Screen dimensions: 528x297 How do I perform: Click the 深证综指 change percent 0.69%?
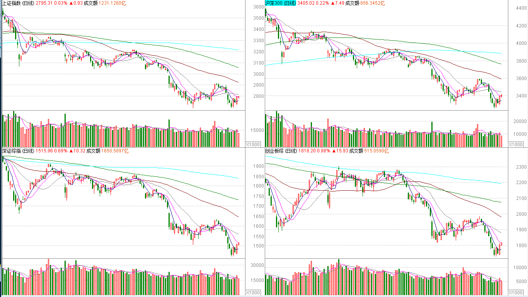pos(60,151)
